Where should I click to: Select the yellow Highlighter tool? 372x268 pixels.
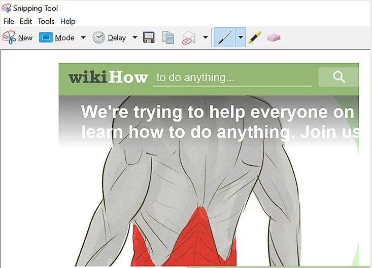(255, 37)
